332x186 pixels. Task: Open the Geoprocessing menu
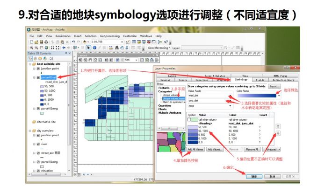(x=110, y=36)
